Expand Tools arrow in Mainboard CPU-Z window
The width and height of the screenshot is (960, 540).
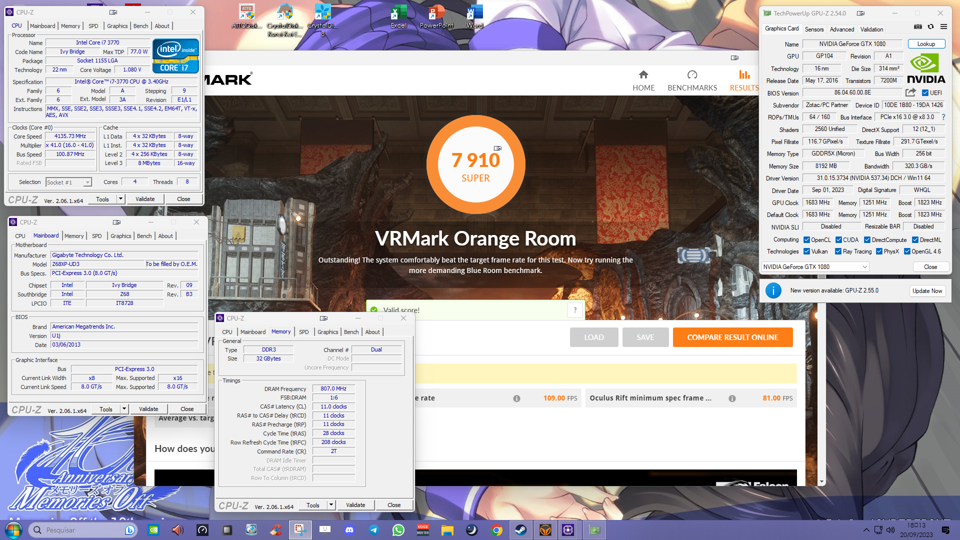[124, 409]
